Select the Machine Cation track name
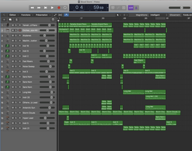The width and height of the screenshot is (192, 151). (x=30, y=41)
